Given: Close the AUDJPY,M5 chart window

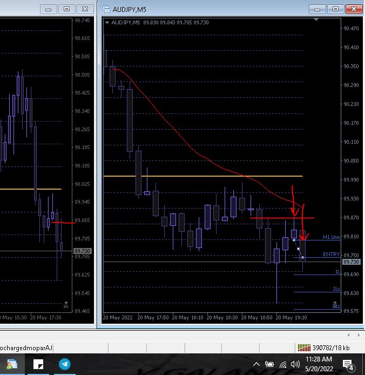Looking at the screenshot, I should click(x=354, y=9).
